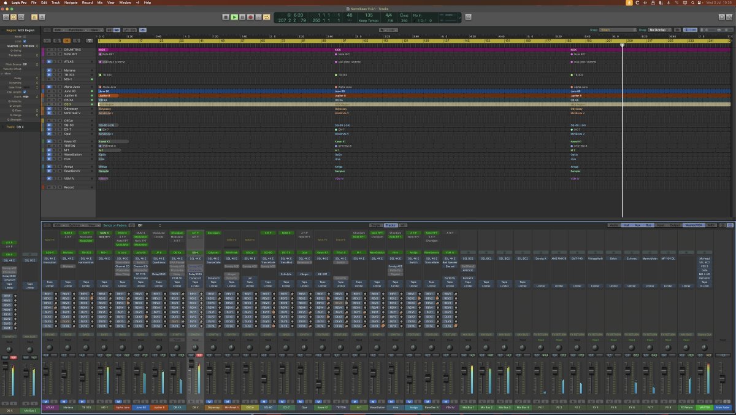Screen dimensions: 736x415
Task: Open the File menu
Action: 34,2
